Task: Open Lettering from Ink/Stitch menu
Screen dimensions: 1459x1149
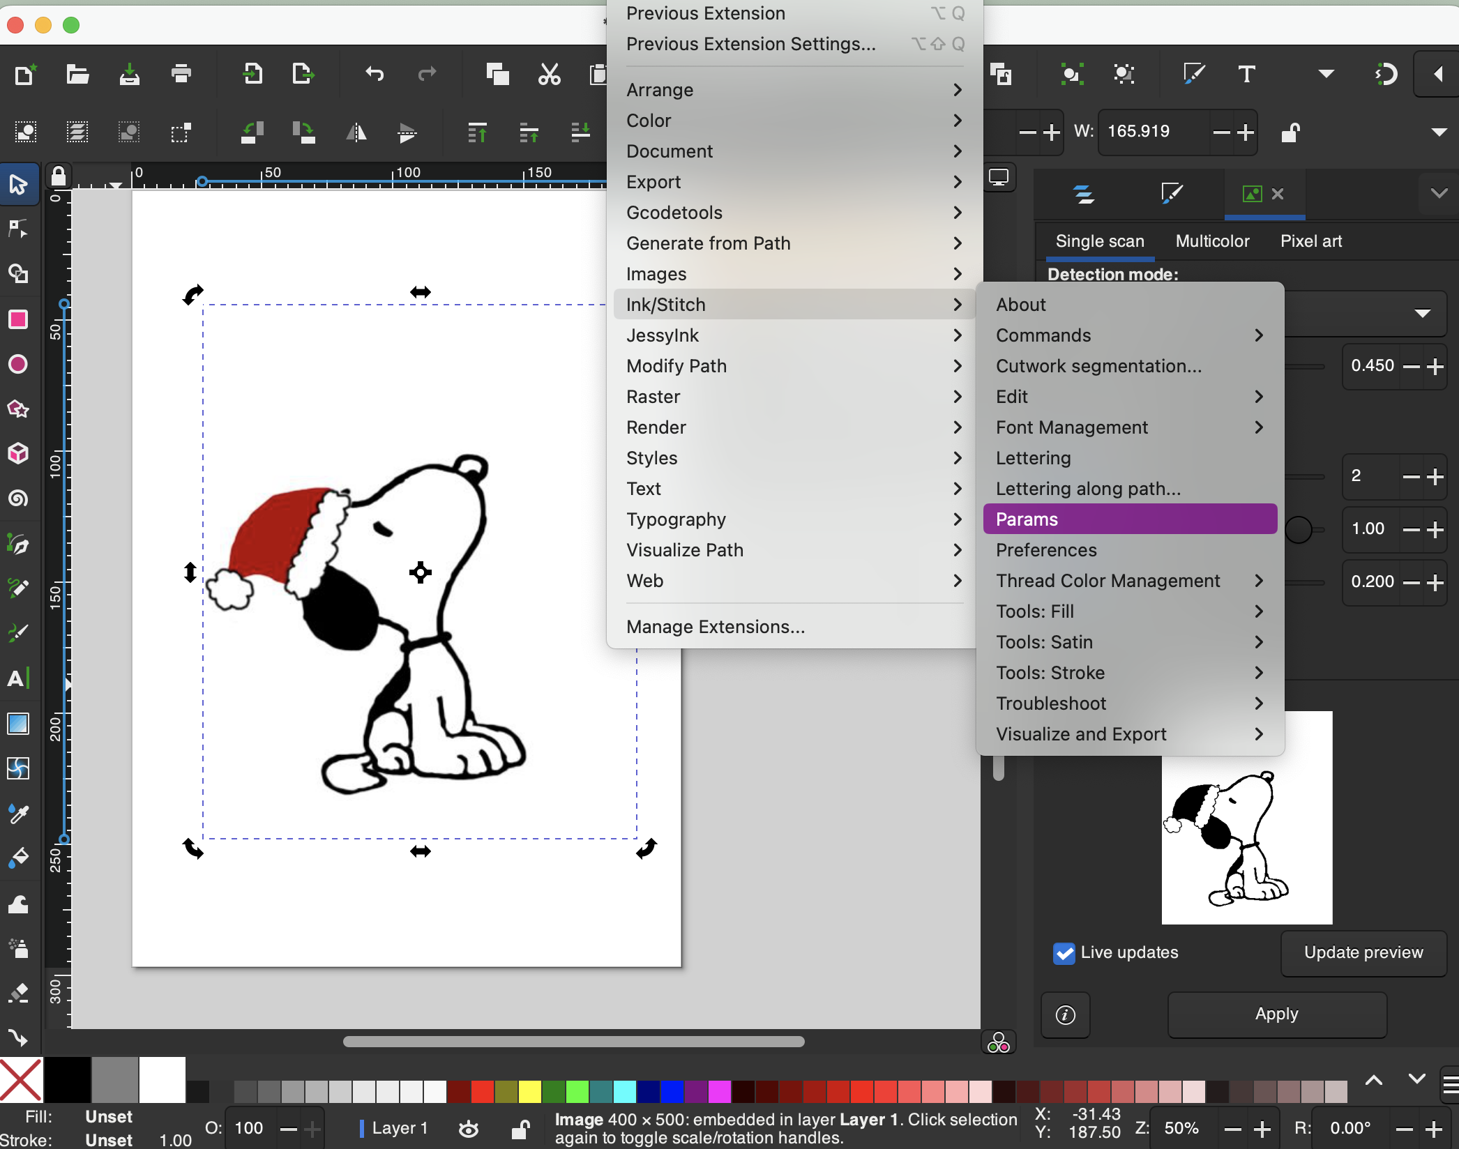Action: pos(1130,458)
